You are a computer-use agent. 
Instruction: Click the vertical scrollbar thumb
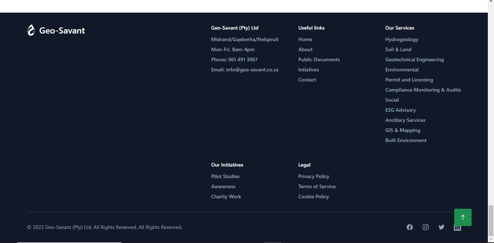tap(491, 220)
